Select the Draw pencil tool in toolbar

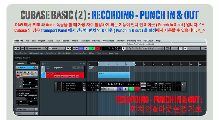pos(153,48)
